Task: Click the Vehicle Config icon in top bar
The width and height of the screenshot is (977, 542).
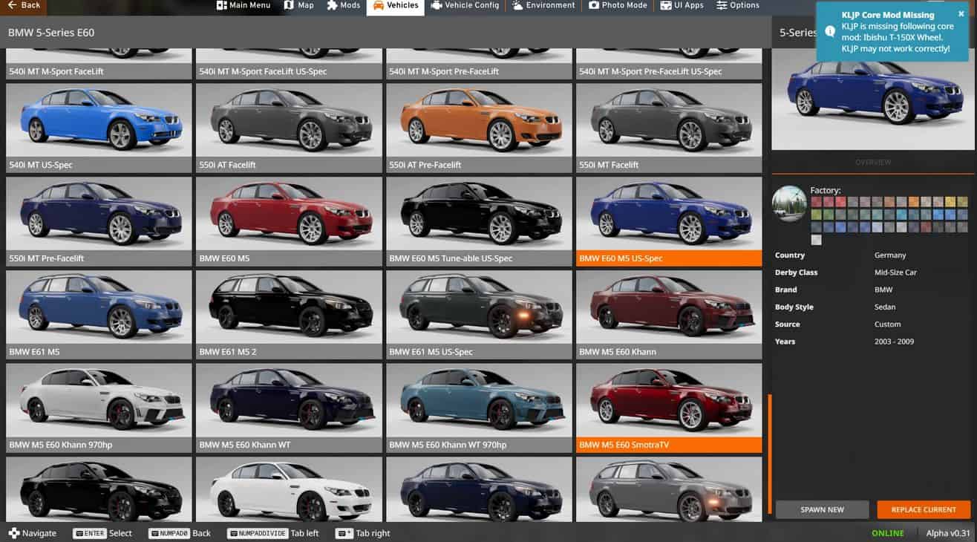Action: pyautogui.click(x=437, y=6)
